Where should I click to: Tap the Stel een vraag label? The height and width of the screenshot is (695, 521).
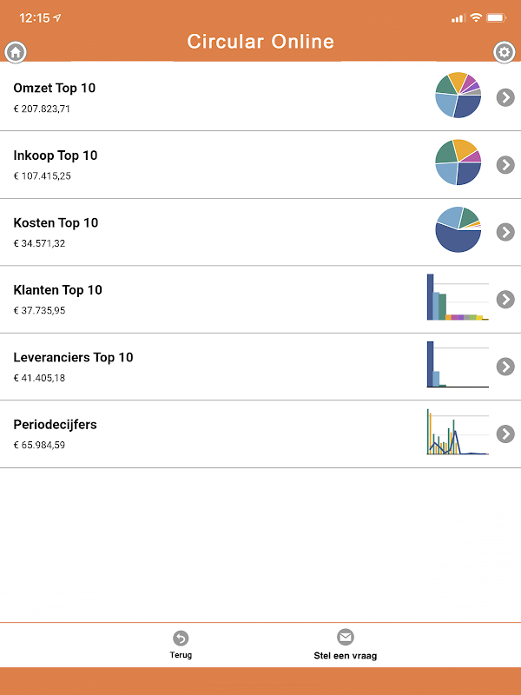346,656
